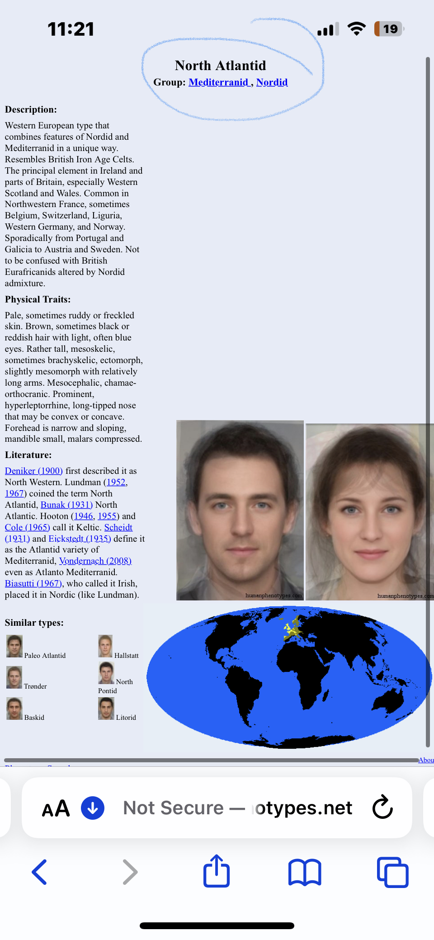Open the Nordid group link
434x940 pixels.
tap(272, 82)
